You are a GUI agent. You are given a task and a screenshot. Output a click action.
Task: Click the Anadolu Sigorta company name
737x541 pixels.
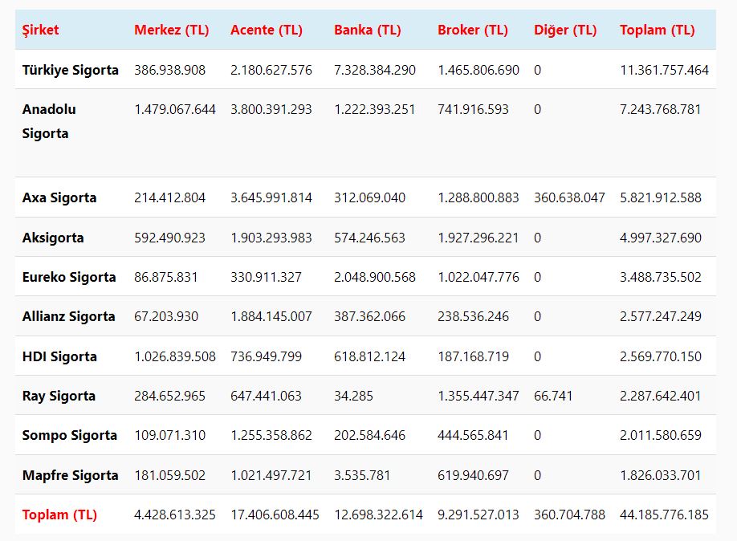(49, 121)
